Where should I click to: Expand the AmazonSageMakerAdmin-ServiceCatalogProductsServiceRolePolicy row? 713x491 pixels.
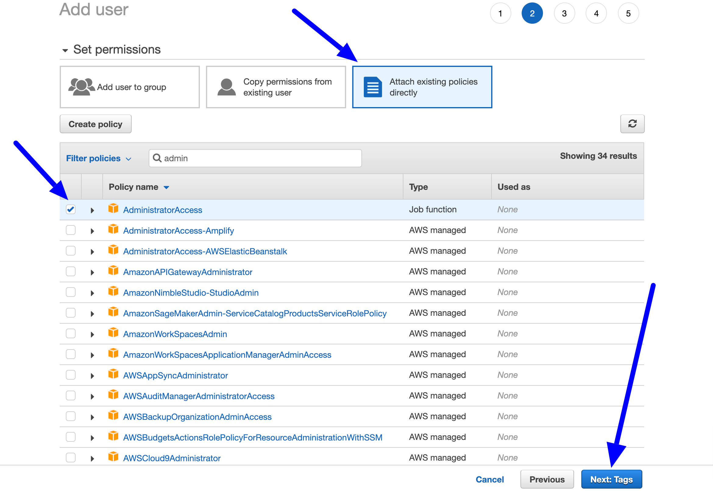tap(92, 314)
